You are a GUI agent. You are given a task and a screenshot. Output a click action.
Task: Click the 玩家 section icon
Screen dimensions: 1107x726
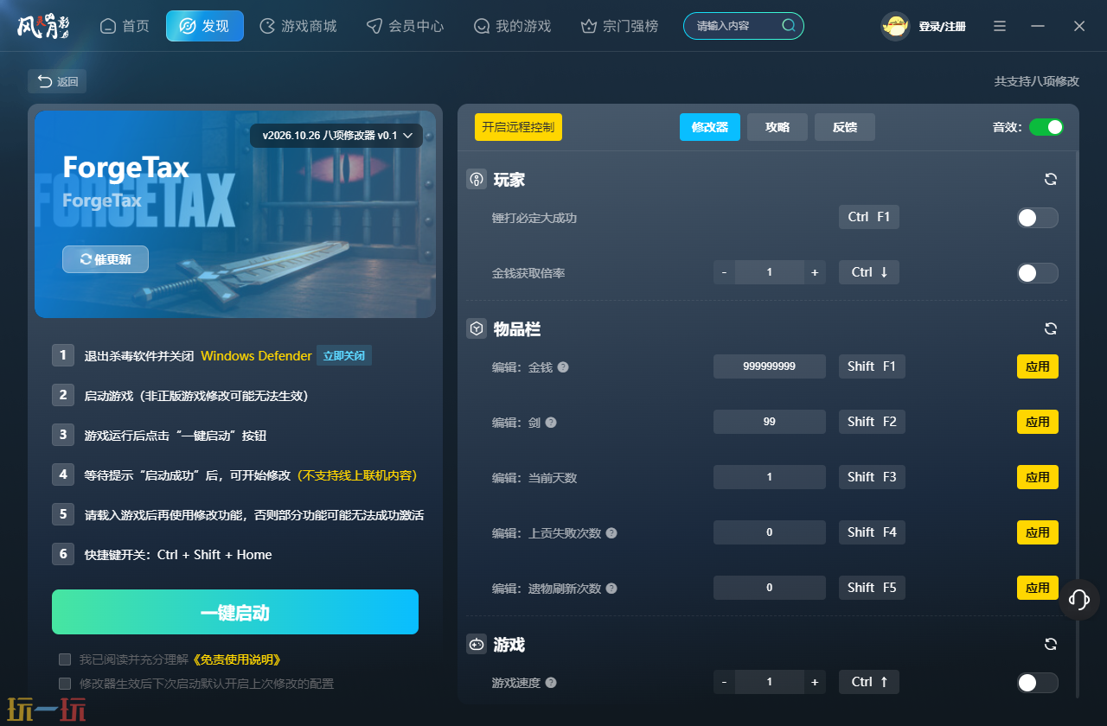[x=477, y=179]
